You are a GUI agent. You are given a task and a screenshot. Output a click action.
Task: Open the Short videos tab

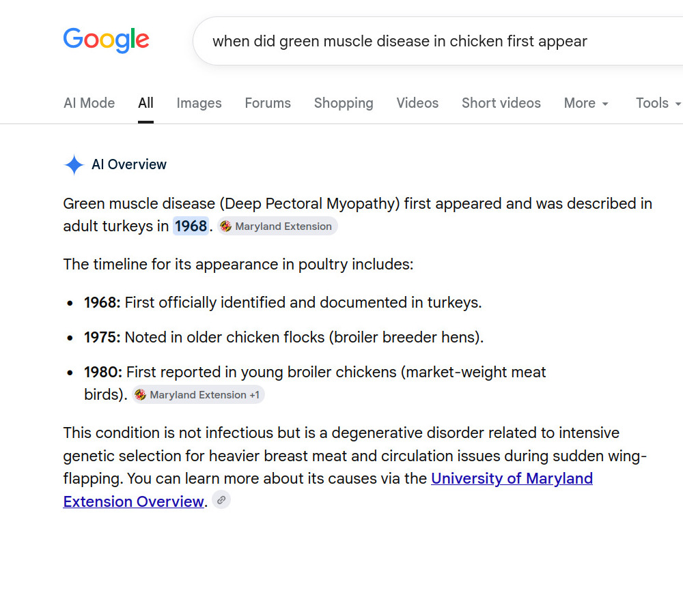(501, 103)
